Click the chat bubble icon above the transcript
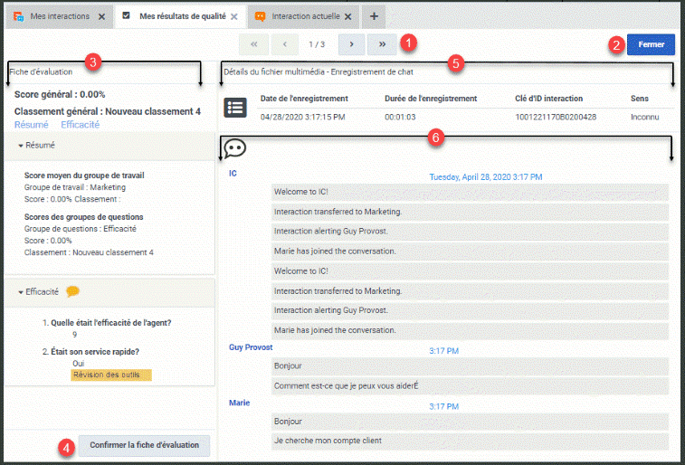 tap(234, 147)
